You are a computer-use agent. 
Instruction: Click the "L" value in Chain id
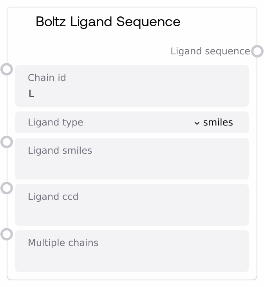point(31,94)
